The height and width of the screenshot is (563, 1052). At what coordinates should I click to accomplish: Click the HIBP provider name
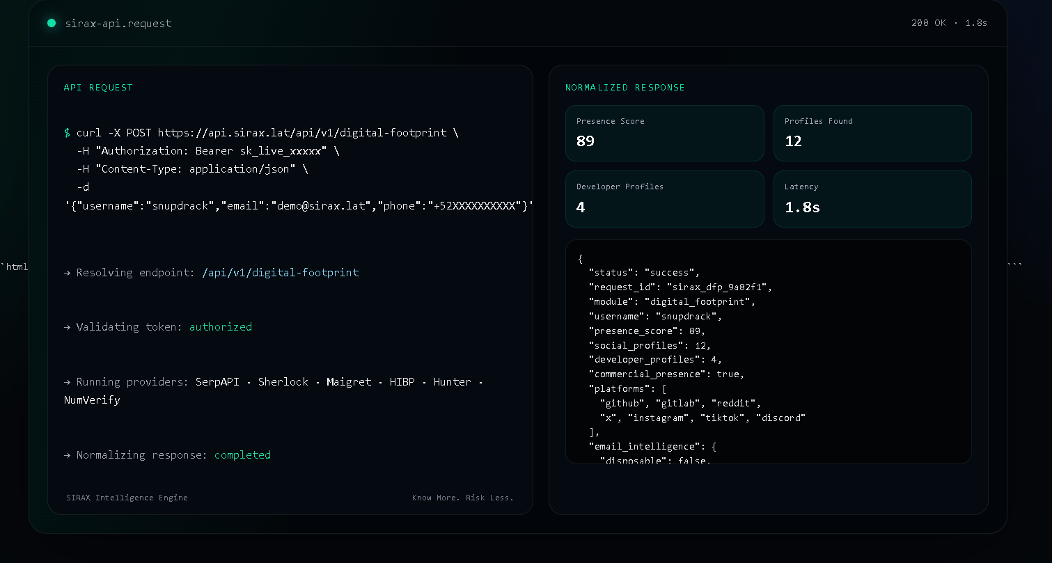click(402, 382)
